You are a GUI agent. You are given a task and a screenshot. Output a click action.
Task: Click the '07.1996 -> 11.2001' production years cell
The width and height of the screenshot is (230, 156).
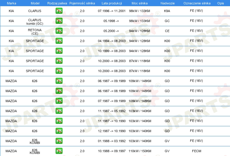[112, 11]
